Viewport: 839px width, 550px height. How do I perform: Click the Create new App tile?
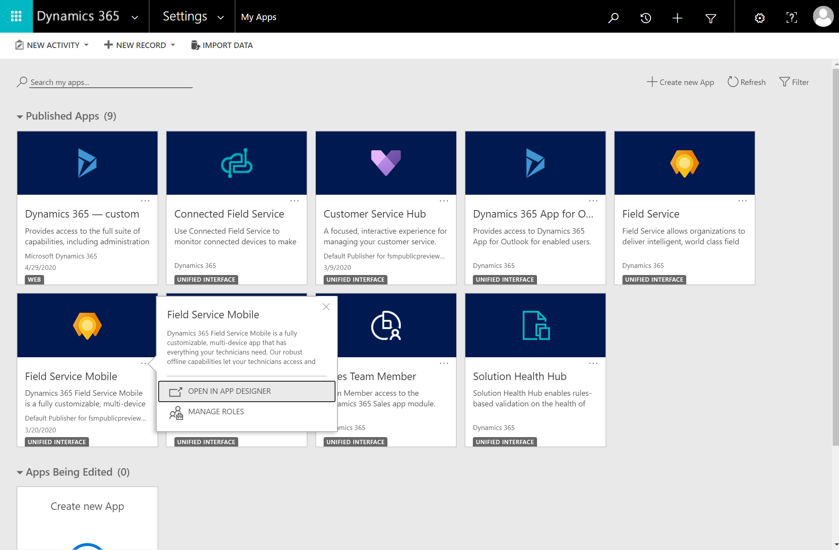tap(87, 518)
